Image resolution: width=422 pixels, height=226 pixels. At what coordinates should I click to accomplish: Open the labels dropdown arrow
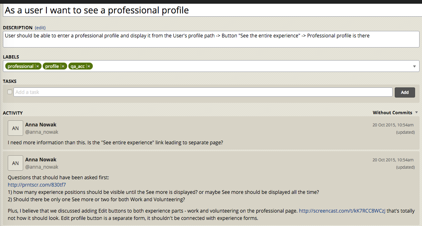414,66
